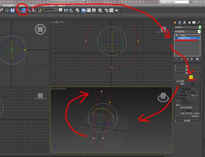Expand the soft selection rollout
205x157 pixels.
(x=187, y=121)
